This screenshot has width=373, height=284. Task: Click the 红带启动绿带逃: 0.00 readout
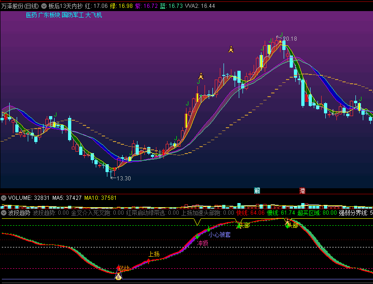click(x=152, y=213)
